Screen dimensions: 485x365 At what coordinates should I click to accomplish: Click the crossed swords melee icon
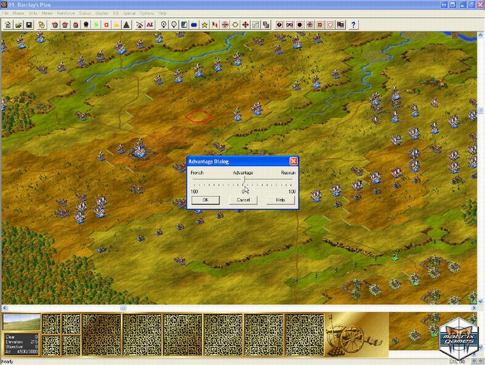140,25
